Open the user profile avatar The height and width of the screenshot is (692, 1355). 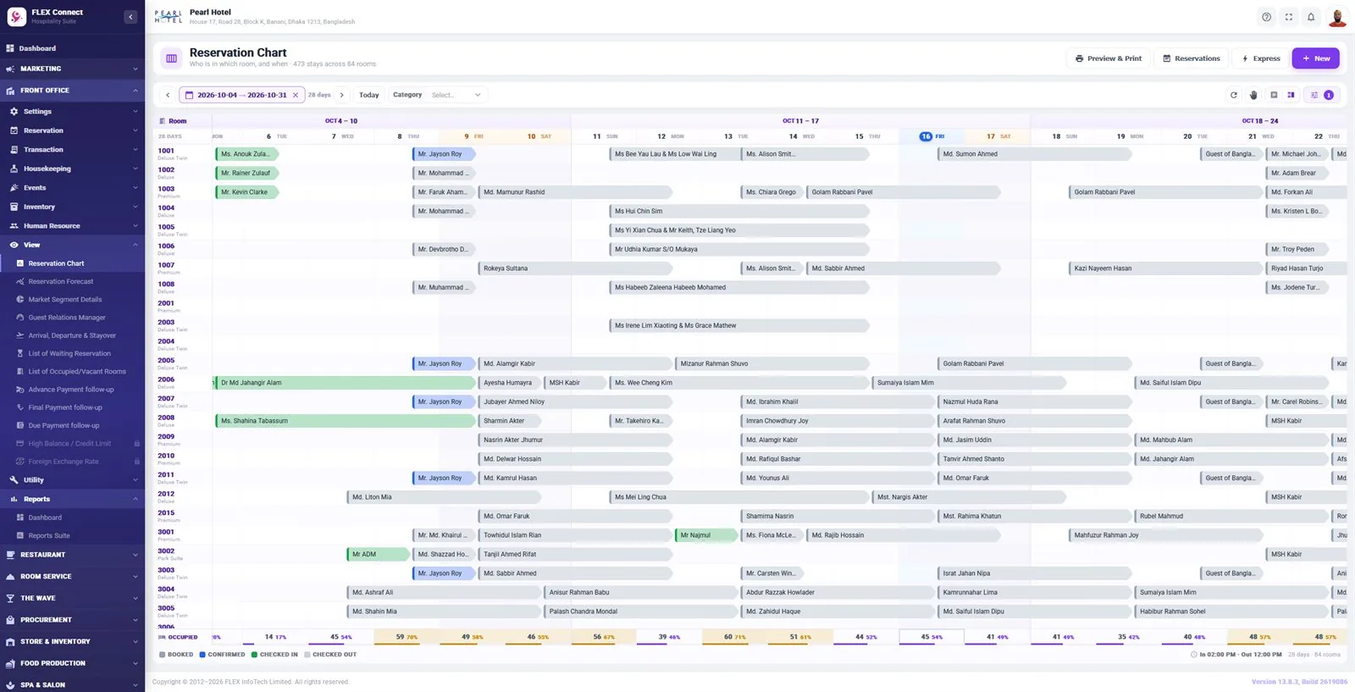coord(1337,17)
